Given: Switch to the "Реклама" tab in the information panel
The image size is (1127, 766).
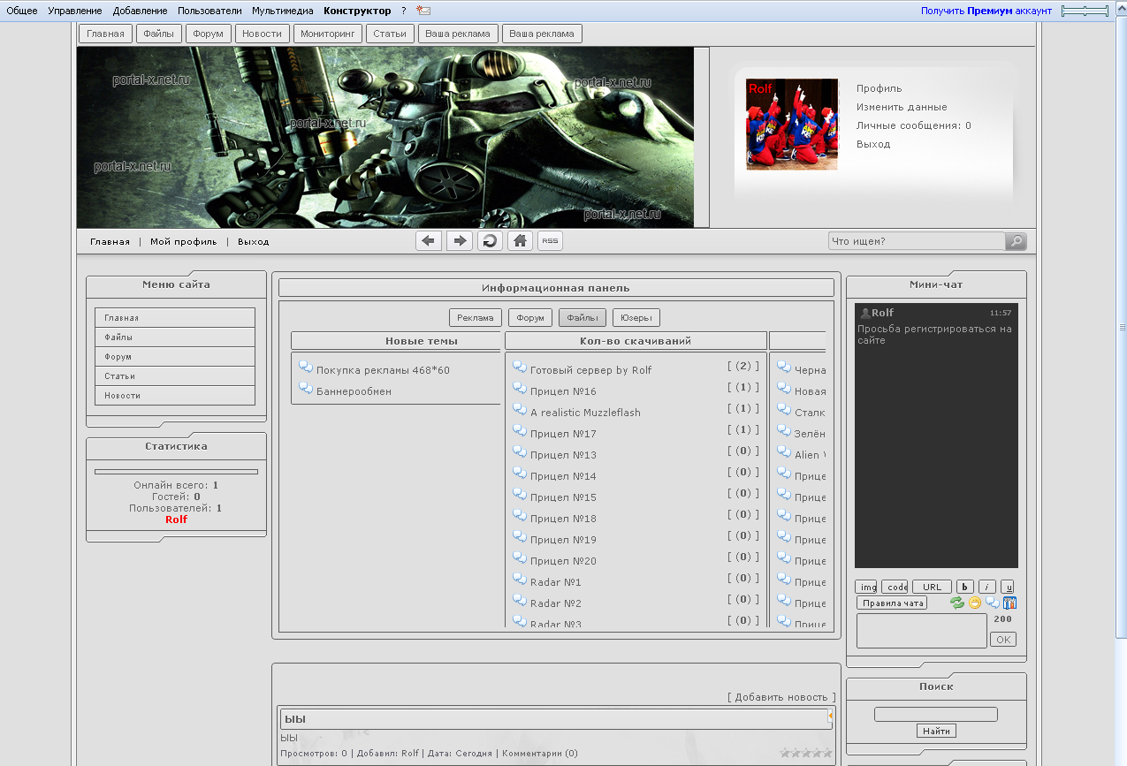Looking at the screenshot, I should 476,318.
